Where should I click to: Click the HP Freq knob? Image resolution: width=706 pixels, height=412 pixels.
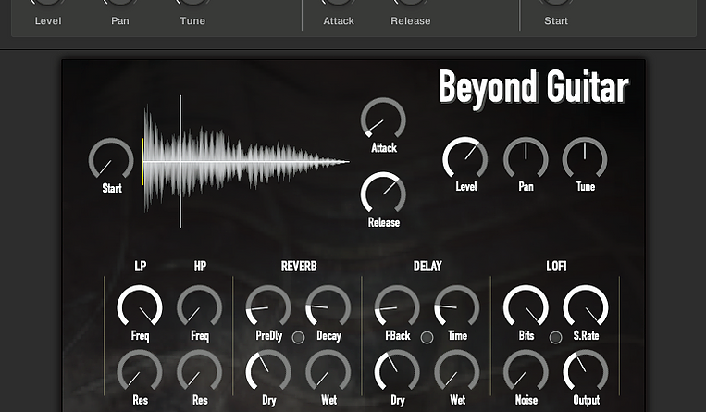(200, 306)
